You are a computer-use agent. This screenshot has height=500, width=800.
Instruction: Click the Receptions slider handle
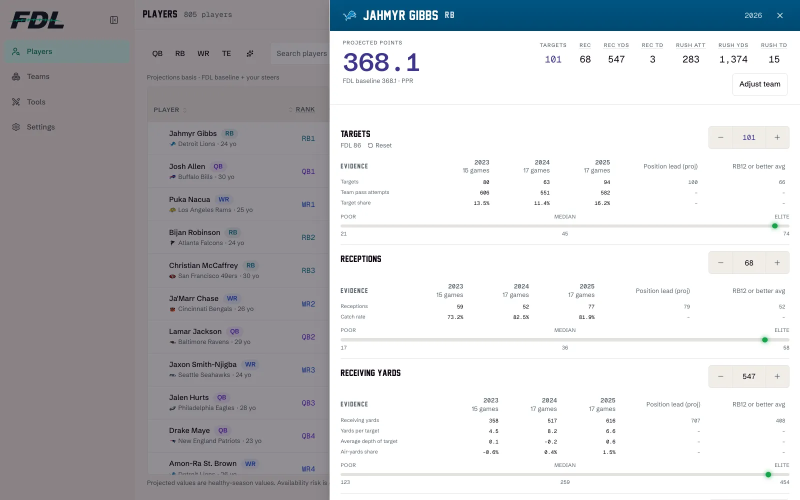click(765, 340)
